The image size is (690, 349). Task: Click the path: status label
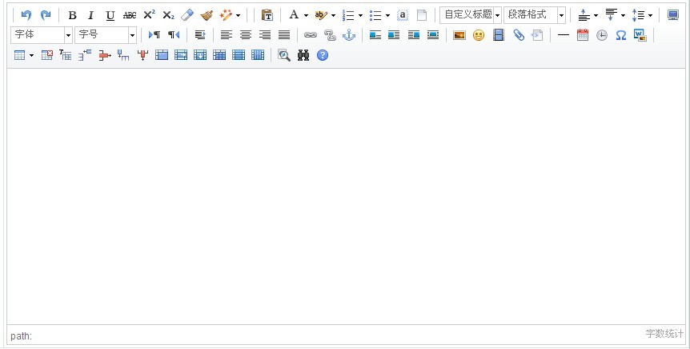pyautogui.click(x=21, y=336)
